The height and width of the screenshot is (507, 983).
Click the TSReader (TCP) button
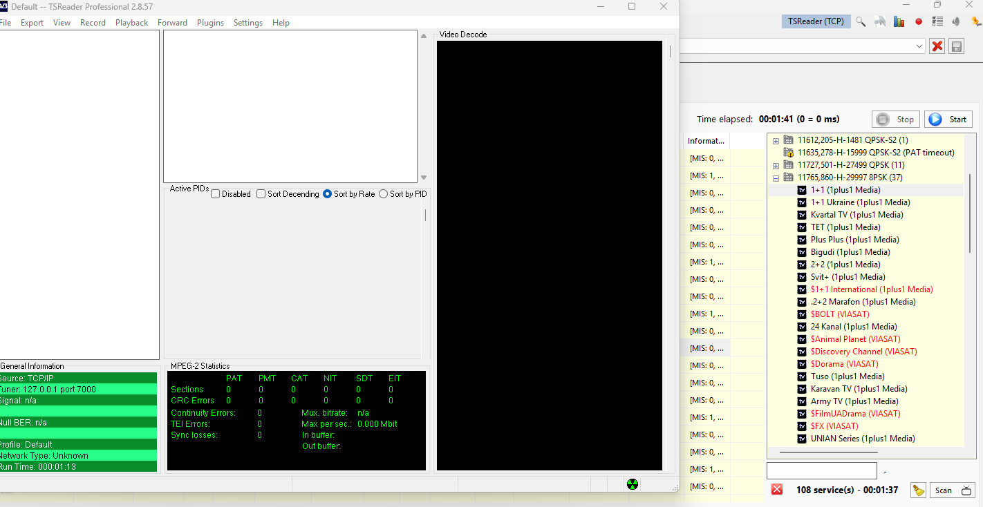816,21
